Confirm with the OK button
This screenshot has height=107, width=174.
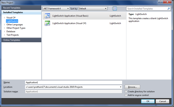[x=148, y=101]
